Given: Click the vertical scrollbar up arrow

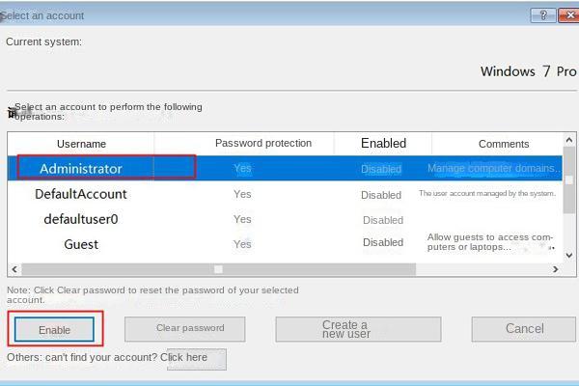Looking at the screenshot, I should click(569, 140).
